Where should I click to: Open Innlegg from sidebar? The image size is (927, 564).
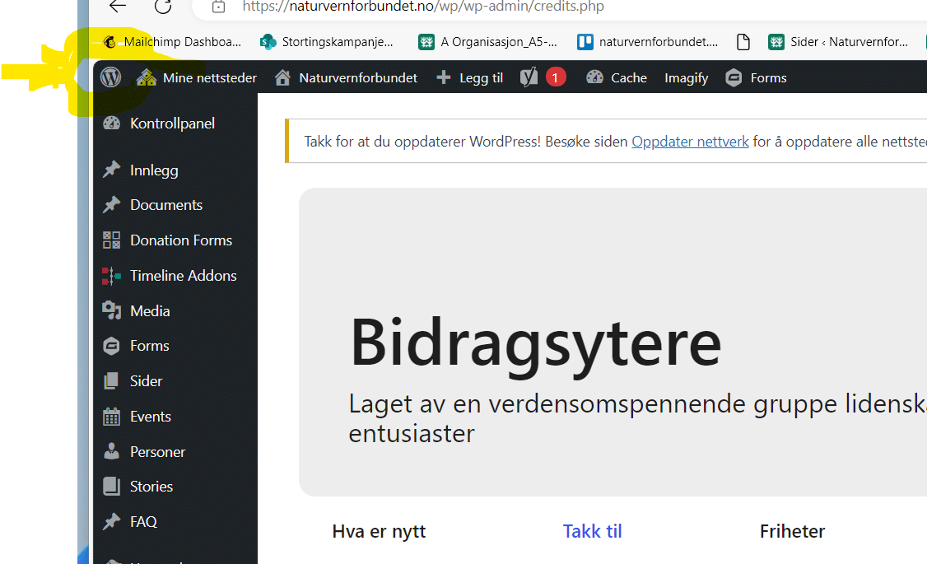coord(154,170)
